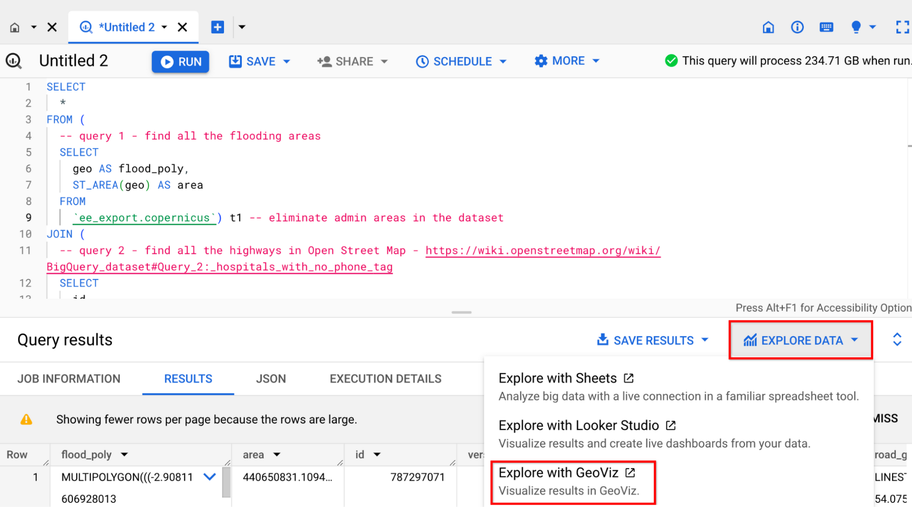The image size is (912, 507).
Task: Click line number 9 in the gutter
Action: (29, 218)
